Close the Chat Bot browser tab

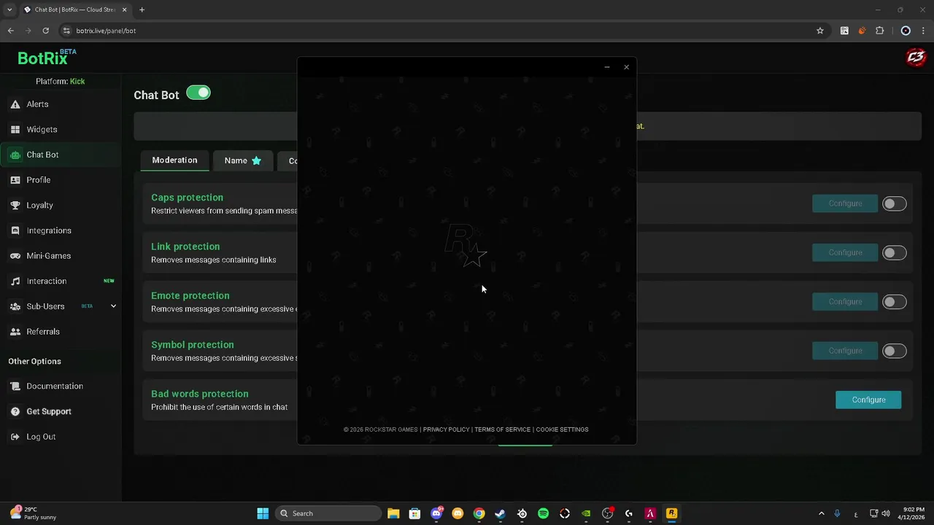(124, 9)
